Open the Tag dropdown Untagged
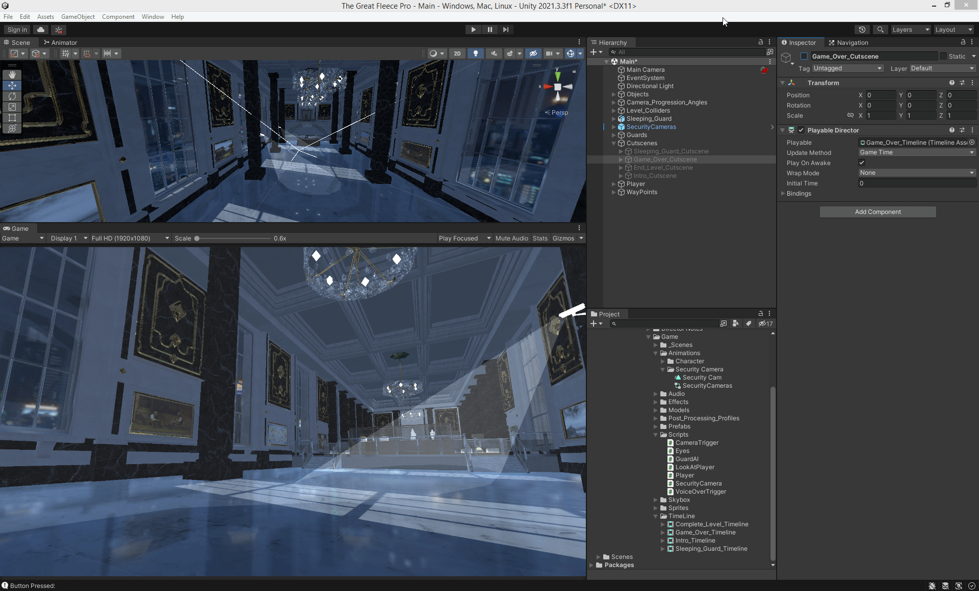Screen dimensions: 979x591 pyautogui.click(x=847, y=68)
